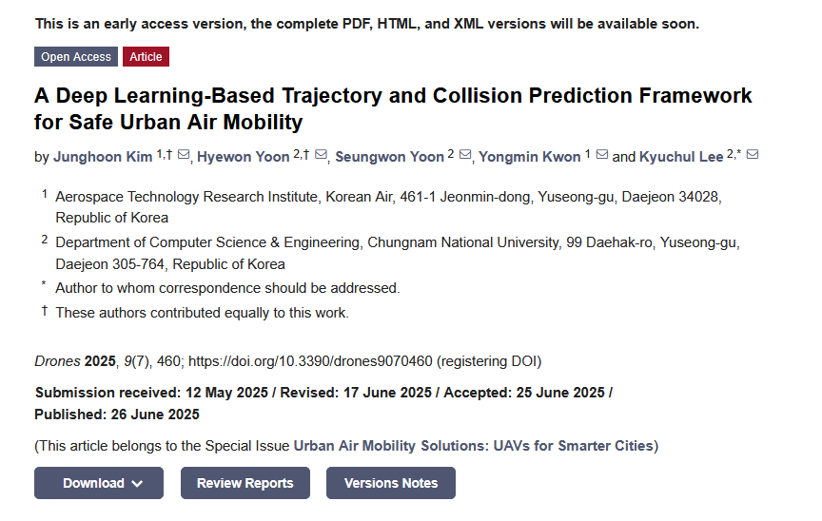Screen dimensions: 822x521
Task: Click envelope icon next to Kyuchul Lee
Action: (753, 155)
